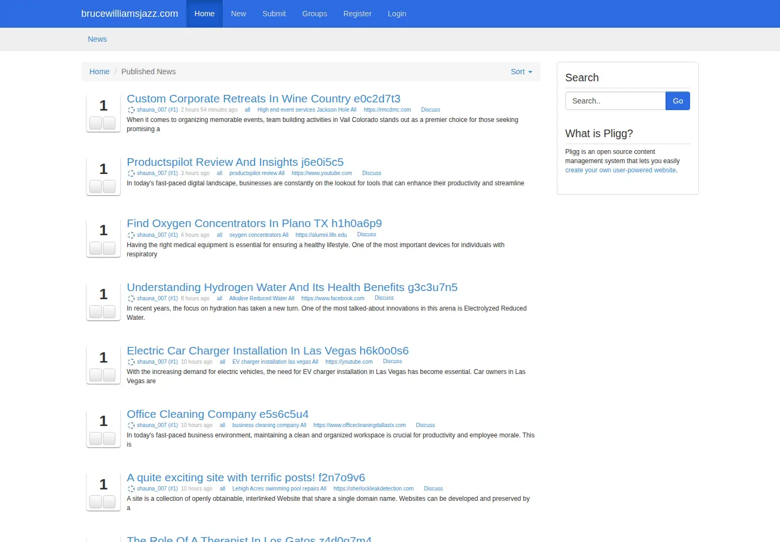Upvote the Custom Corporate Retreats post using its left vote button
Screen dimensions: 780x542
pyautogui.click(x=96, y=123)
